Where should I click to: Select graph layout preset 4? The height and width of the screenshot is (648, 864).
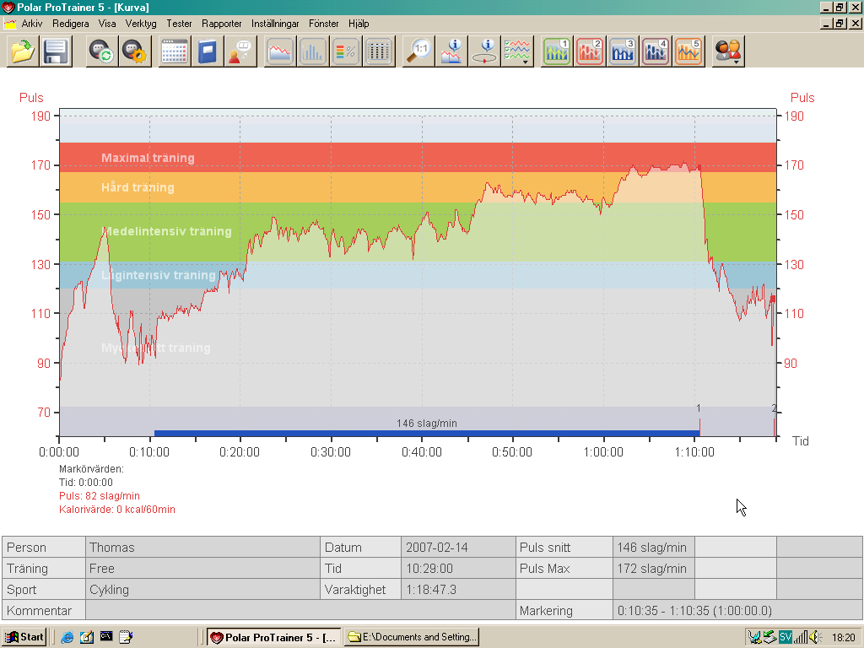[x=656, y=51]
